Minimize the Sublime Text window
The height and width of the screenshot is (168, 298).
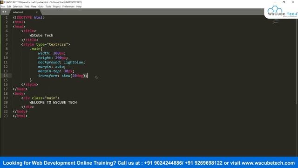coord(275,2)
